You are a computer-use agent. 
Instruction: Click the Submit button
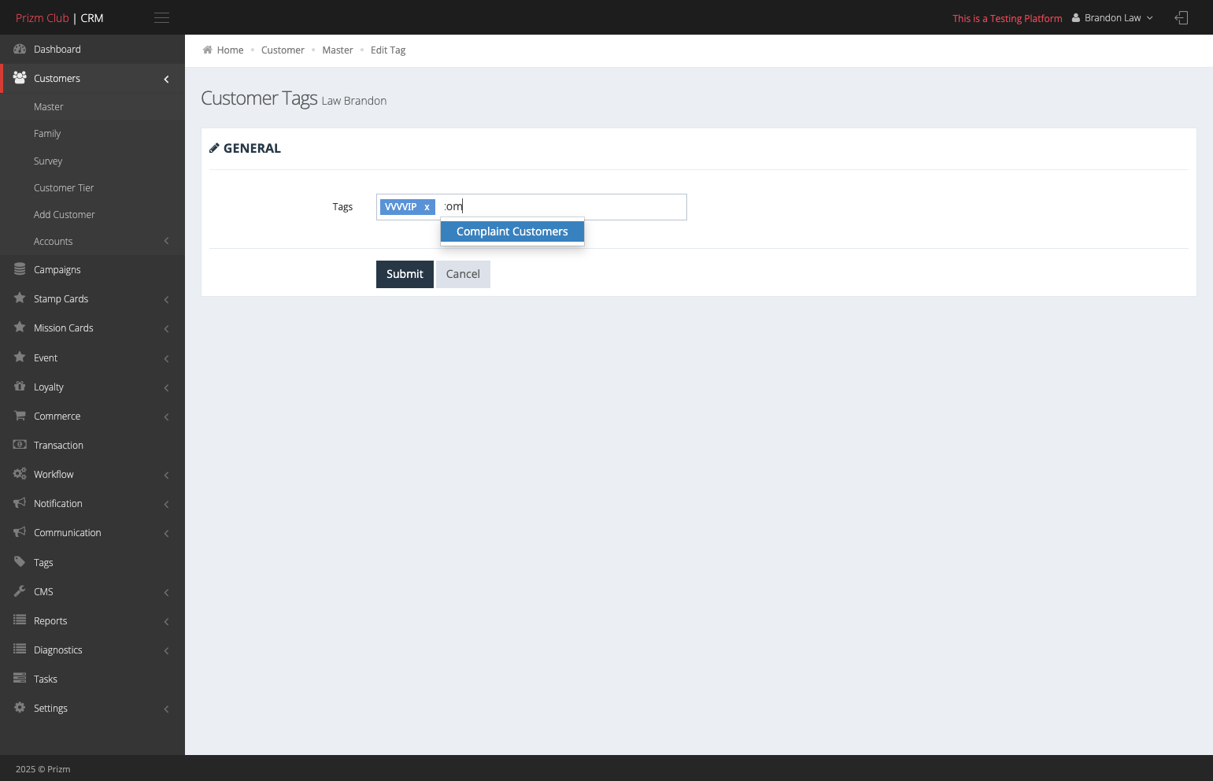coord(405,274)
